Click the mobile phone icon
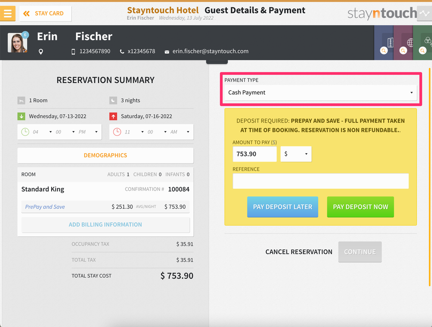The width and height of the screenshot is (432, 327). [x=73, y=52]
